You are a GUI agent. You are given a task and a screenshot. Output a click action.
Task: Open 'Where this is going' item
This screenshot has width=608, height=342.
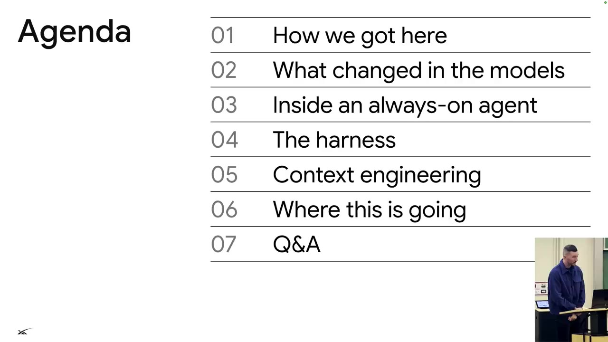(x=369, y=210)
